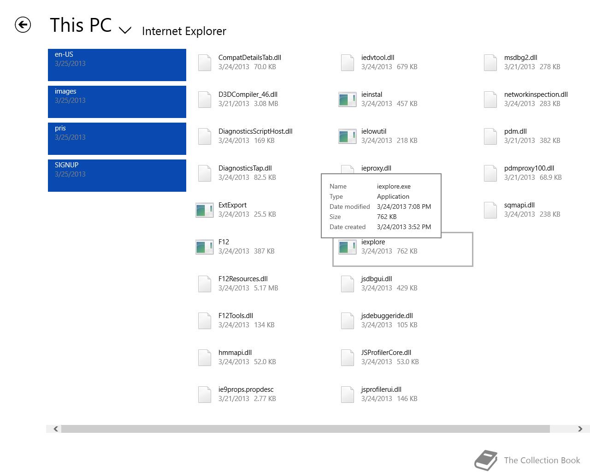Click the ie9props.propdesc file name
The width and height of the screenshot is (590, 472).
[x=246, y=389]
